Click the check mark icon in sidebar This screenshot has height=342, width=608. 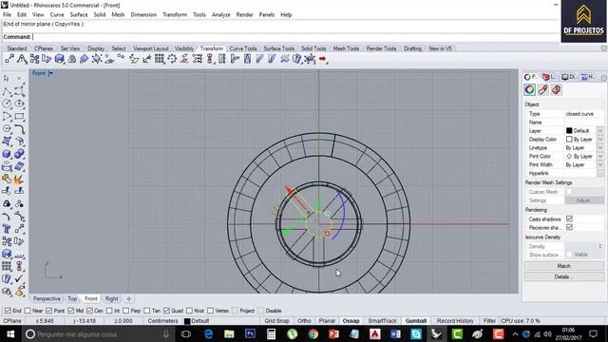tap(19, 278)
